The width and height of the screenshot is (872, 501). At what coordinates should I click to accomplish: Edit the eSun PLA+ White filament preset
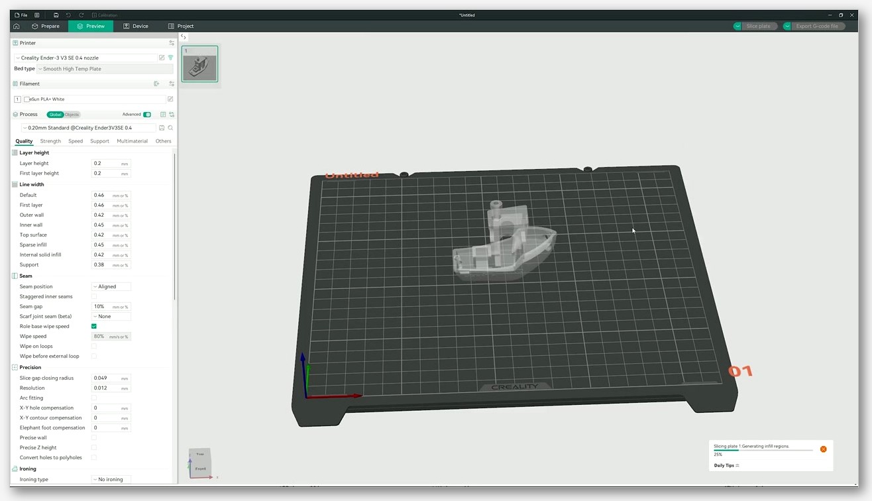(x=170, y=99)
